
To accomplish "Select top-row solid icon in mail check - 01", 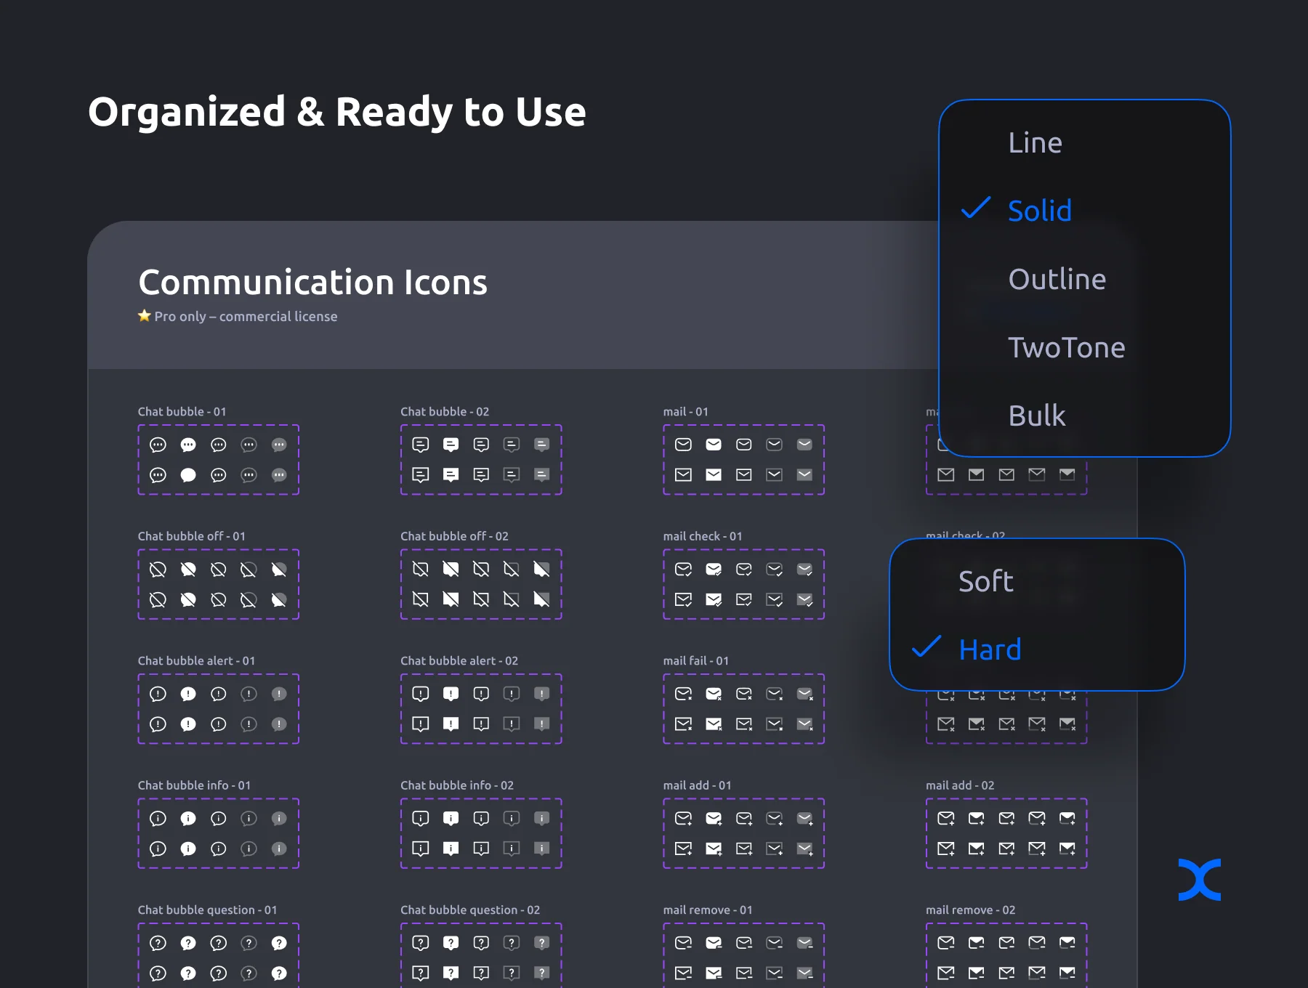I will 714,570.
